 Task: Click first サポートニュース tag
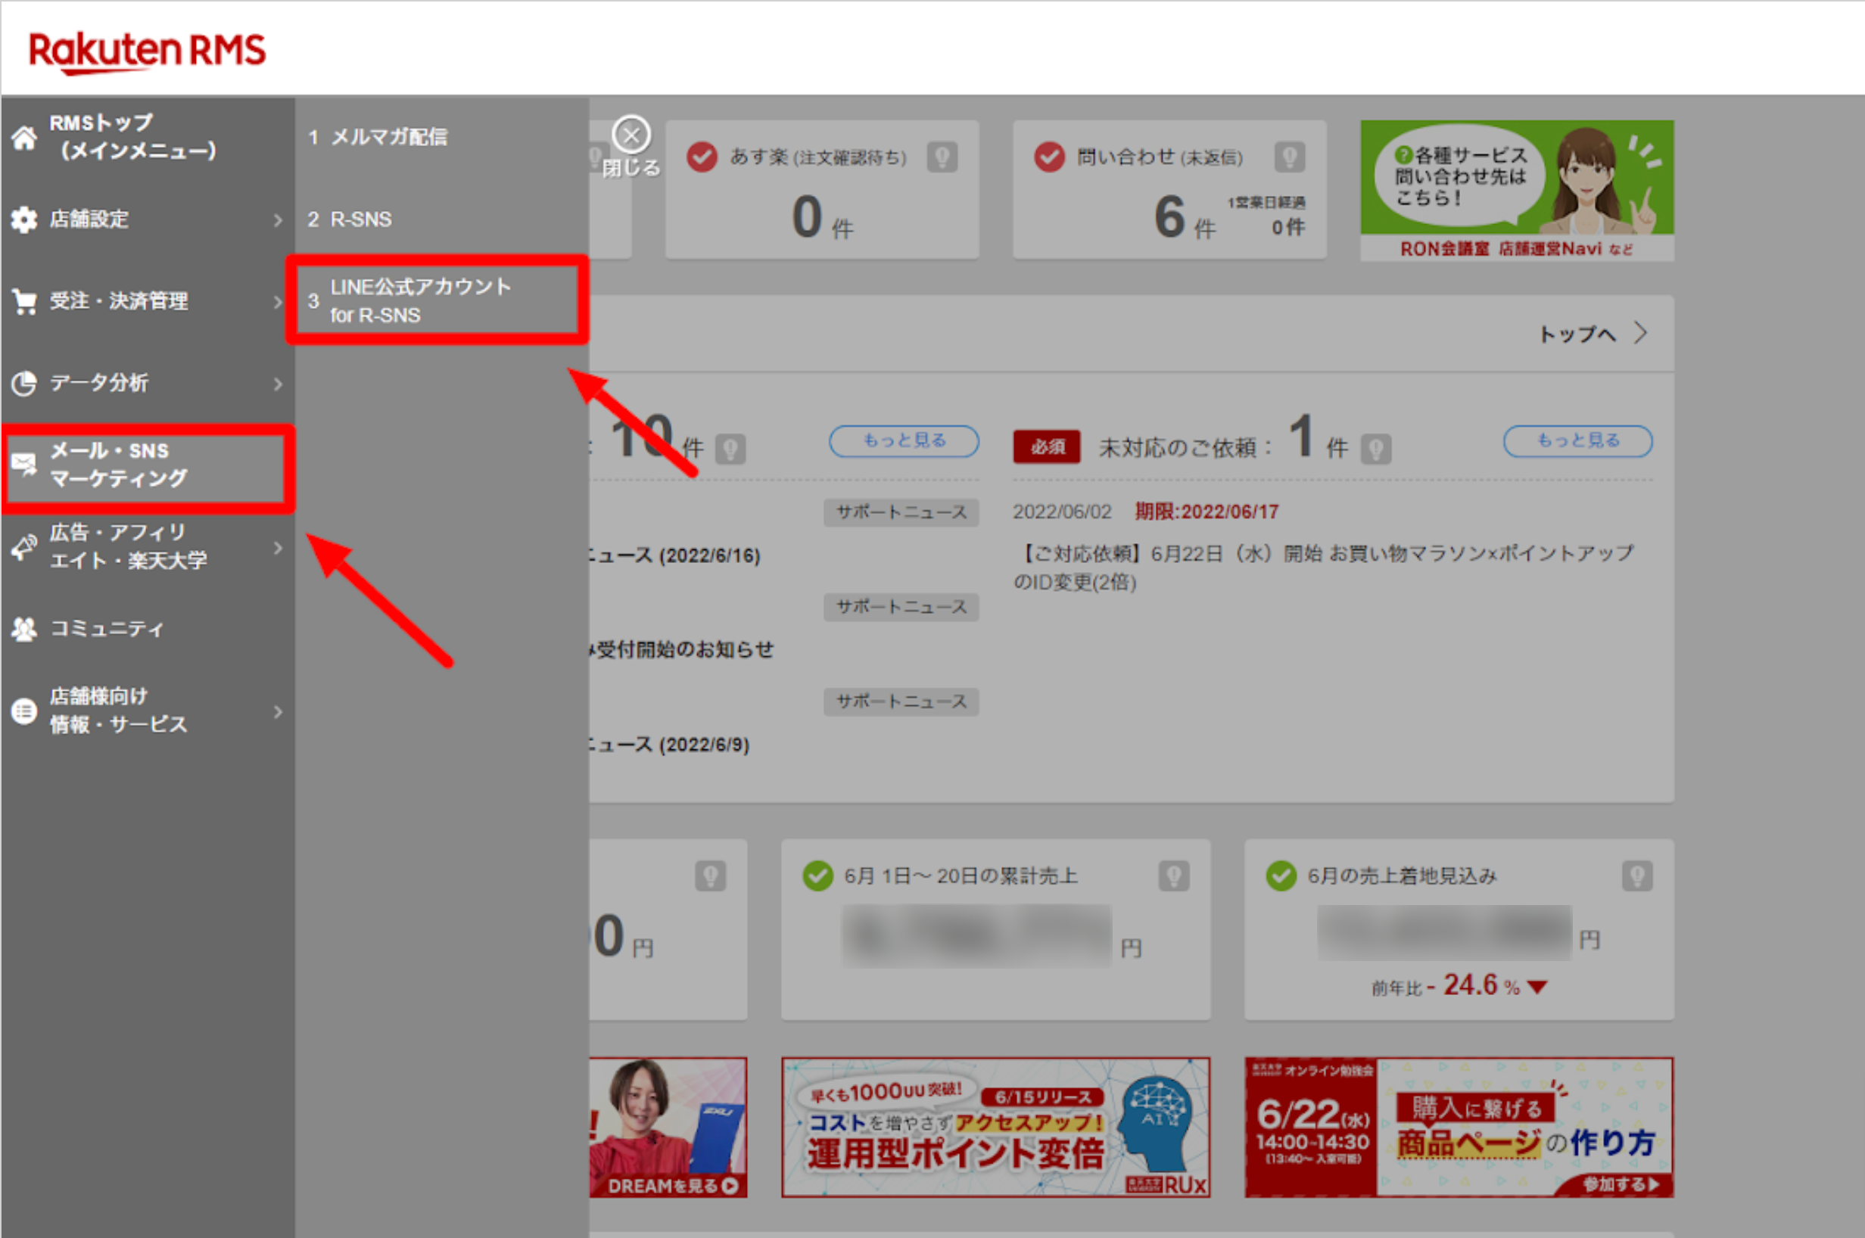[901, 512]
